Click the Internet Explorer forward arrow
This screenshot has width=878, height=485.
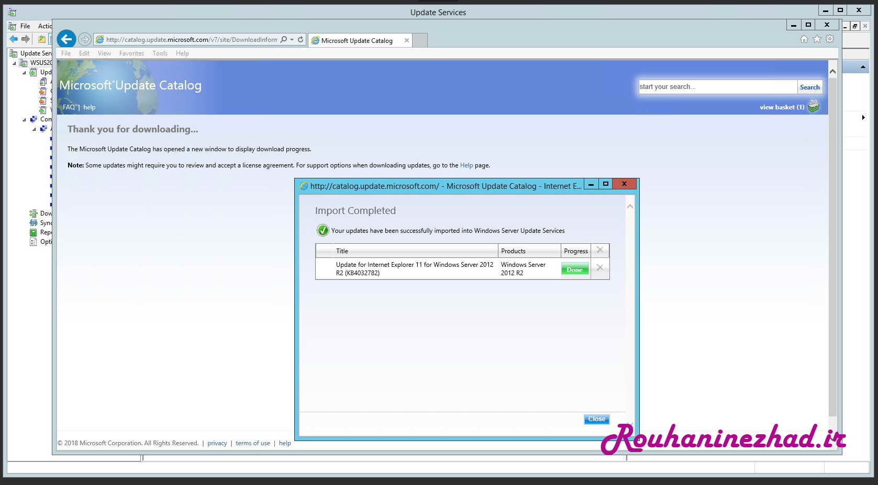click(84, 39)
